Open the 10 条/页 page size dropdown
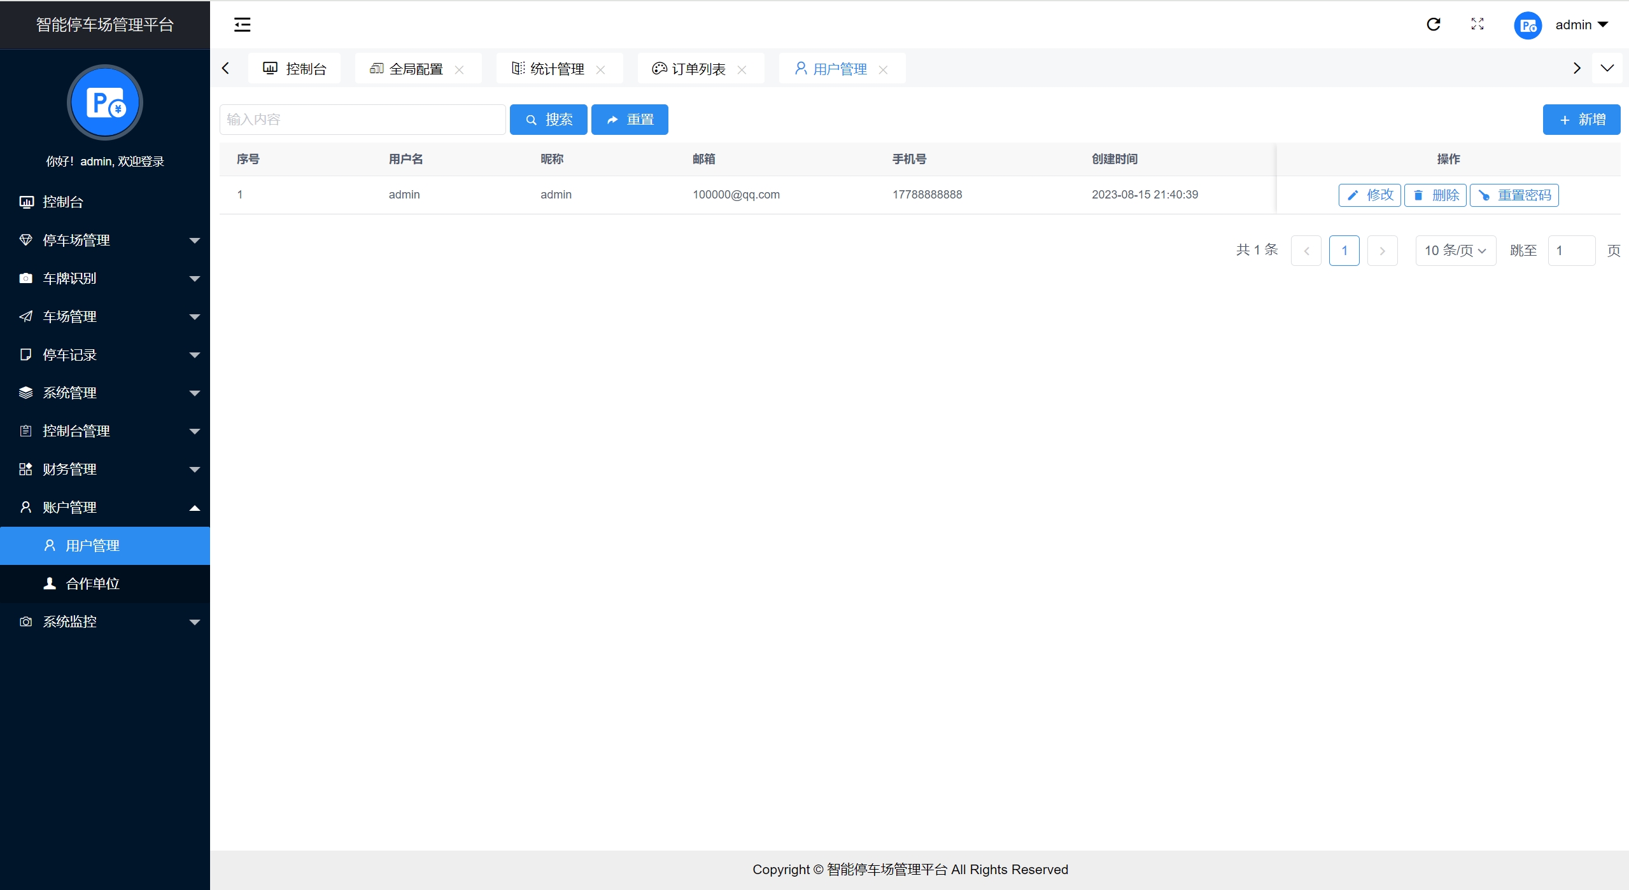This screenshot has width=1629, height=890. (1455, 251)
